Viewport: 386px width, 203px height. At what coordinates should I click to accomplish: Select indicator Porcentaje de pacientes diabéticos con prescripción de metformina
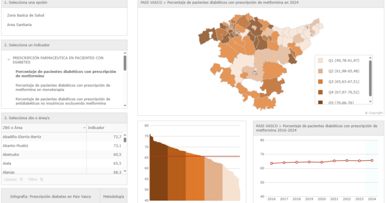66,74
